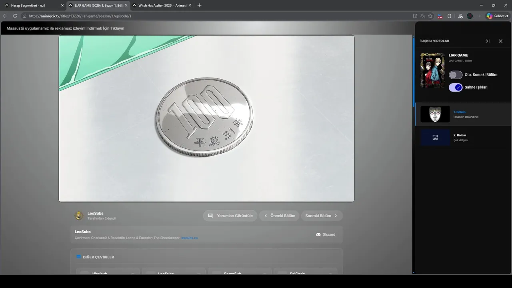
Task: Open the browser profile avatar
Action: [x=470, y=16]
